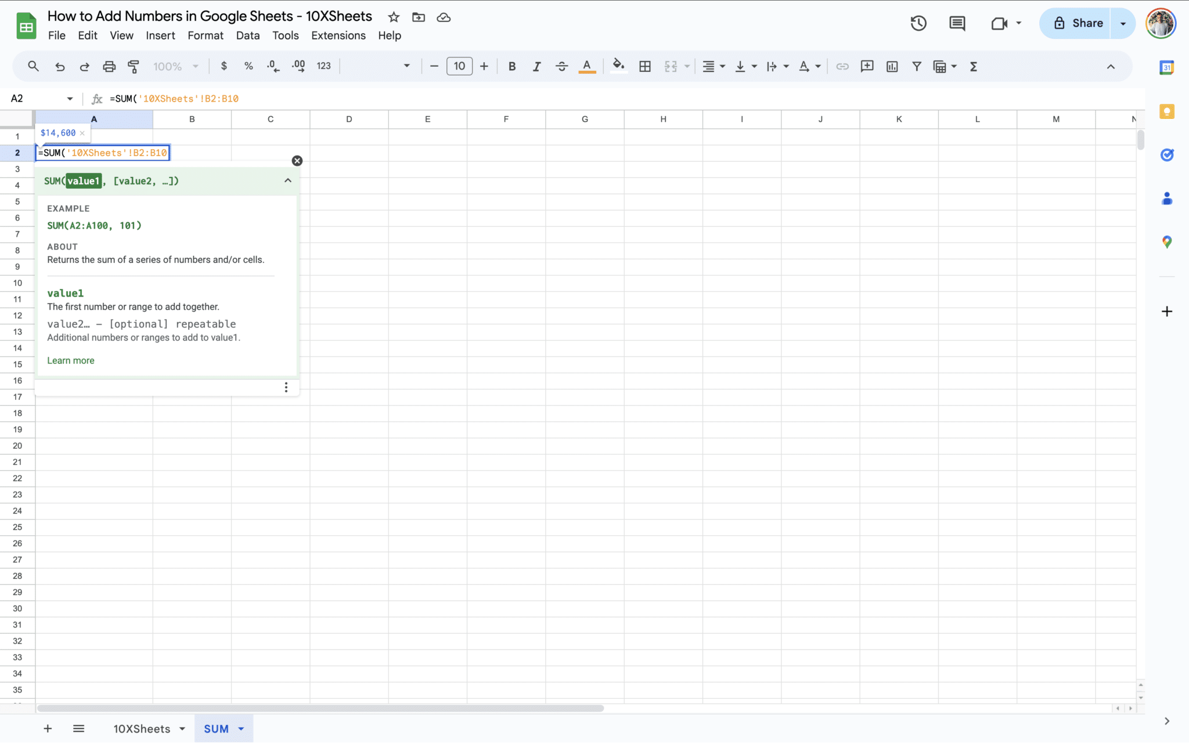Screen dimensions: 1189x743
Task: Switch to the 10XSheets sheet tab
Action: (142, 728)
